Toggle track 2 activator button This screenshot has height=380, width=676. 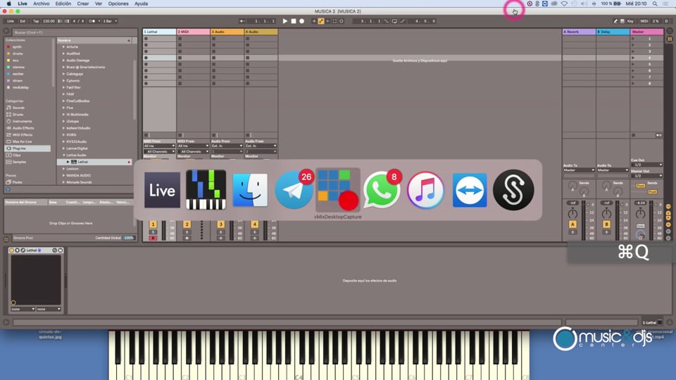pos(187,224)
